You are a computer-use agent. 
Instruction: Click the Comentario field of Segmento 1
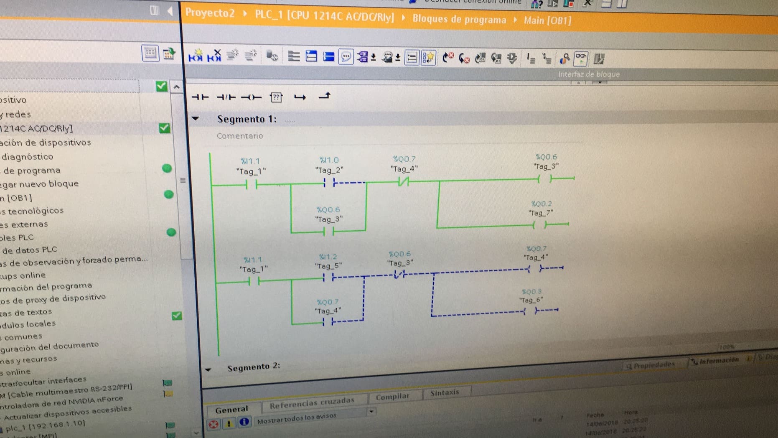coord(240,136)
